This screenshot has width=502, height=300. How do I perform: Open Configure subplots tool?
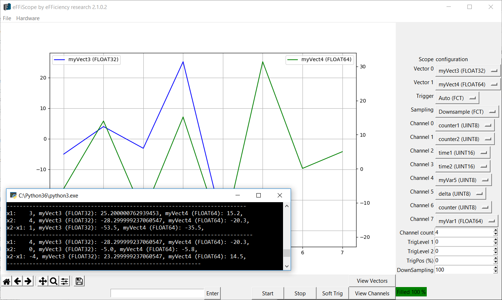coord(64,281)
